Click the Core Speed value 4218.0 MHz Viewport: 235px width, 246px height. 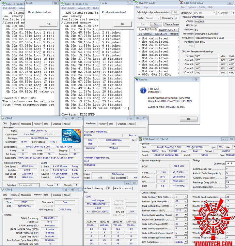click(27, 166)
